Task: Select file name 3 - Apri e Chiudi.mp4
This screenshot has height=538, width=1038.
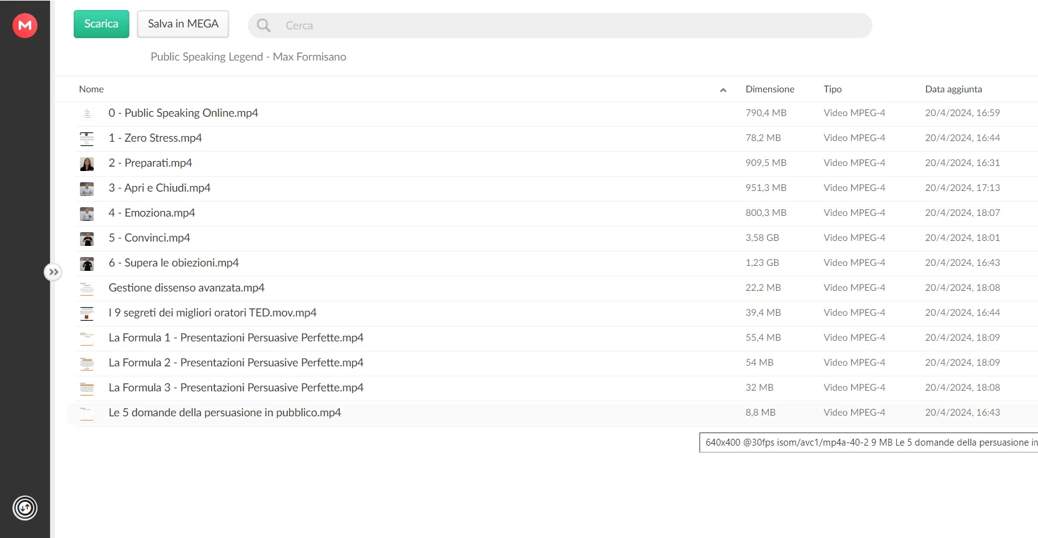Action: [159, 188]
